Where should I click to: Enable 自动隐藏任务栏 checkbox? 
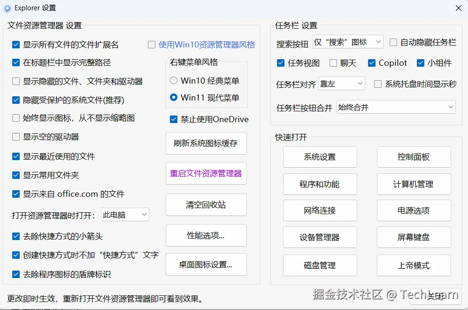[393, 42]
